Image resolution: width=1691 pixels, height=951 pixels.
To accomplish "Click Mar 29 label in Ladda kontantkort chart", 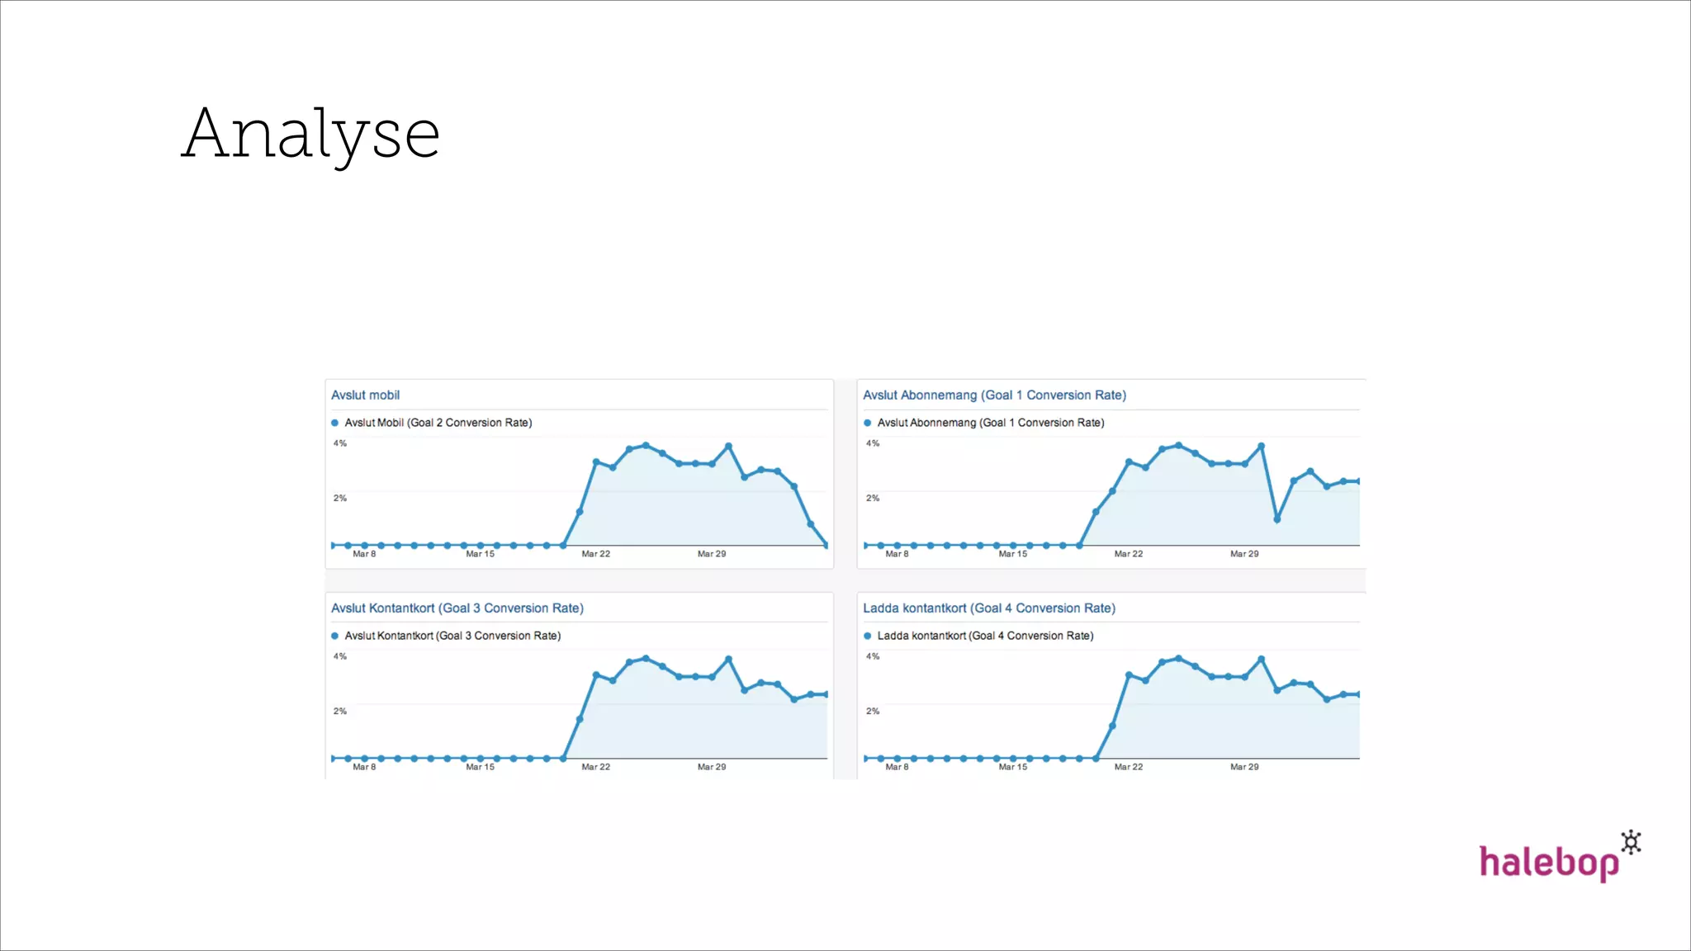I will [1244, 767].
